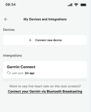This screenshot has height=112, width=91.
Task: Select the Connect new device label
Action: pyautogui.click(x=48, y=40)
